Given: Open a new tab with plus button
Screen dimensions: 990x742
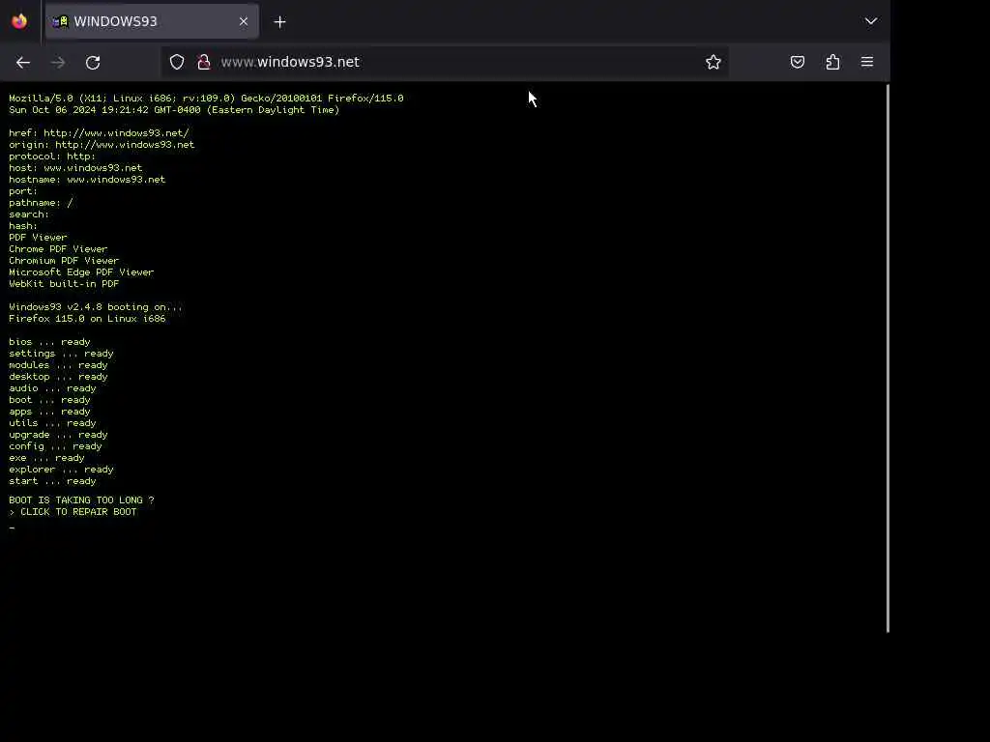Looking at the screenshot, I should (x=279, y=22).
